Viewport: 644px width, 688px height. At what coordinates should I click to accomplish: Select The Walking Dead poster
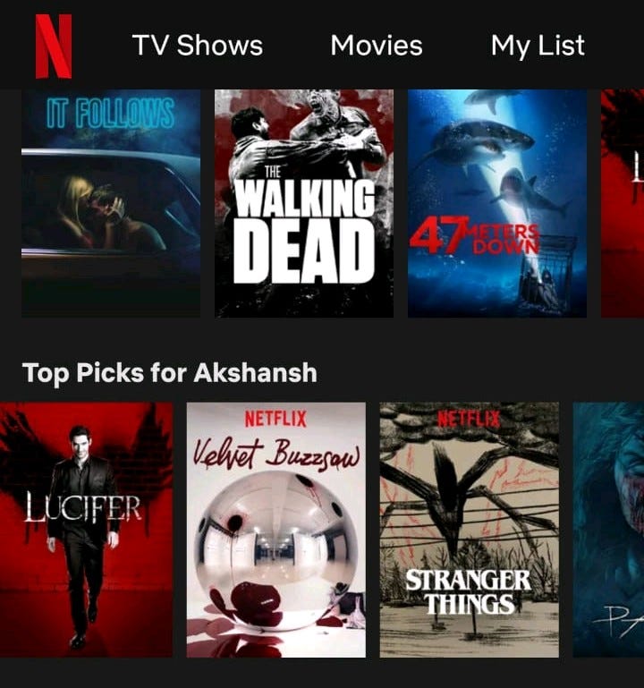pyautogui.click(x=304, y=203)
